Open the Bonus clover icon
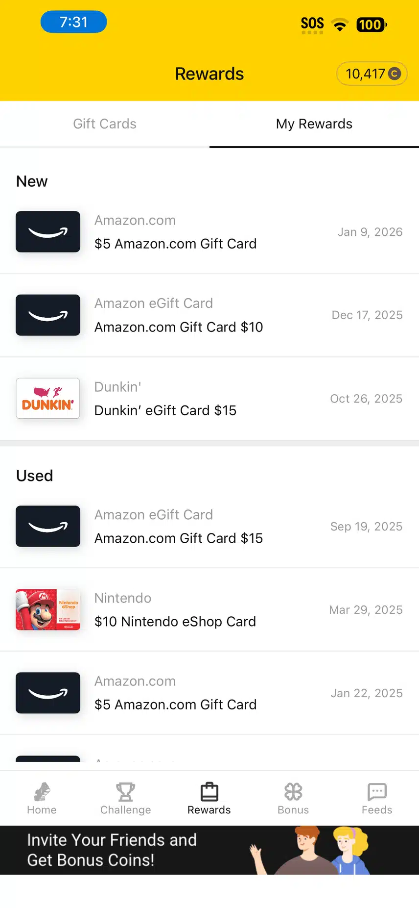Image resolution: width=419 pixels, height=908 pixels. [x=293, y=791]
